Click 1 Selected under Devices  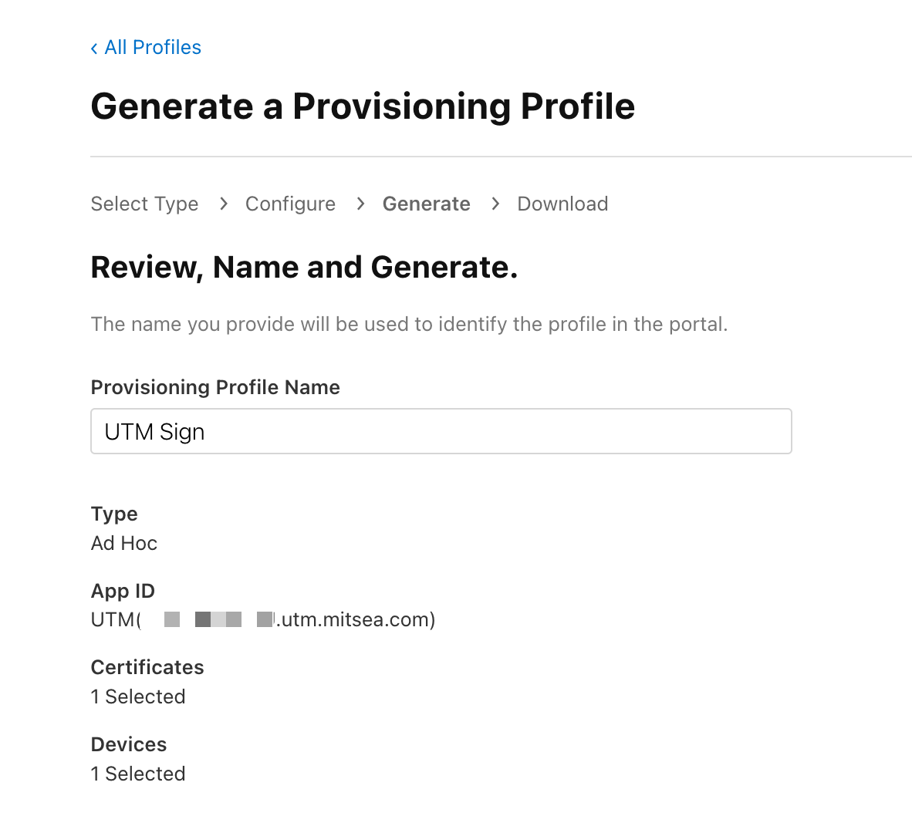point(138,774)
